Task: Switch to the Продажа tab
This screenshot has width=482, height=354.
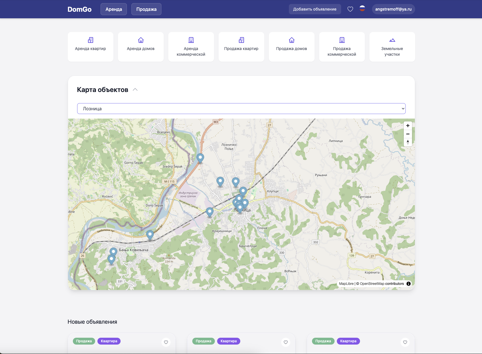Action: pos(146,9)
